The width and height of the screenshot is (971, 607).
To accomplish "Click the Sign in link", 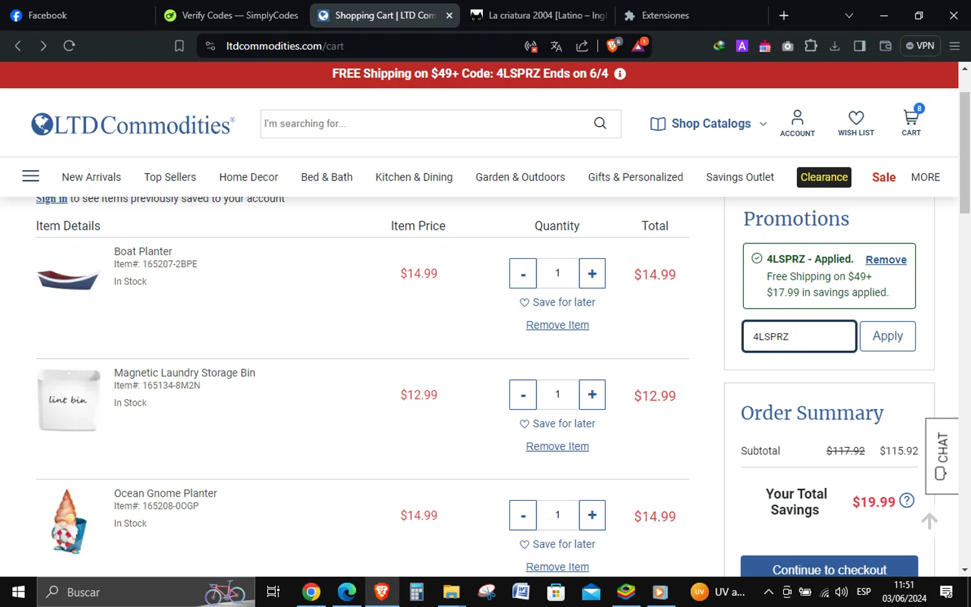I will [52, 199].
